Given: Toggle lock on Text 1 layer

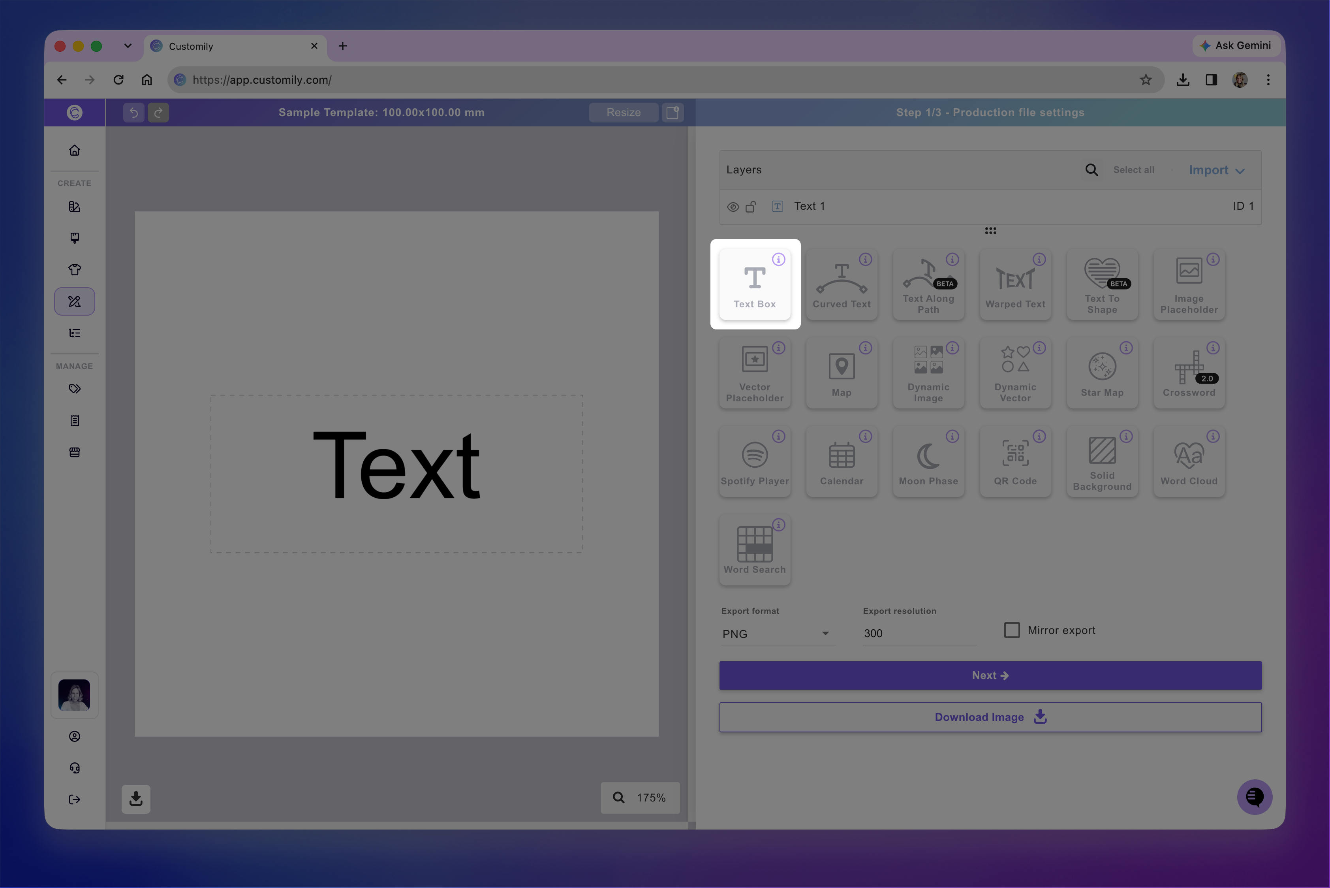Looking at the screenshot, I should pyautogui.click(x=751, y=206).
